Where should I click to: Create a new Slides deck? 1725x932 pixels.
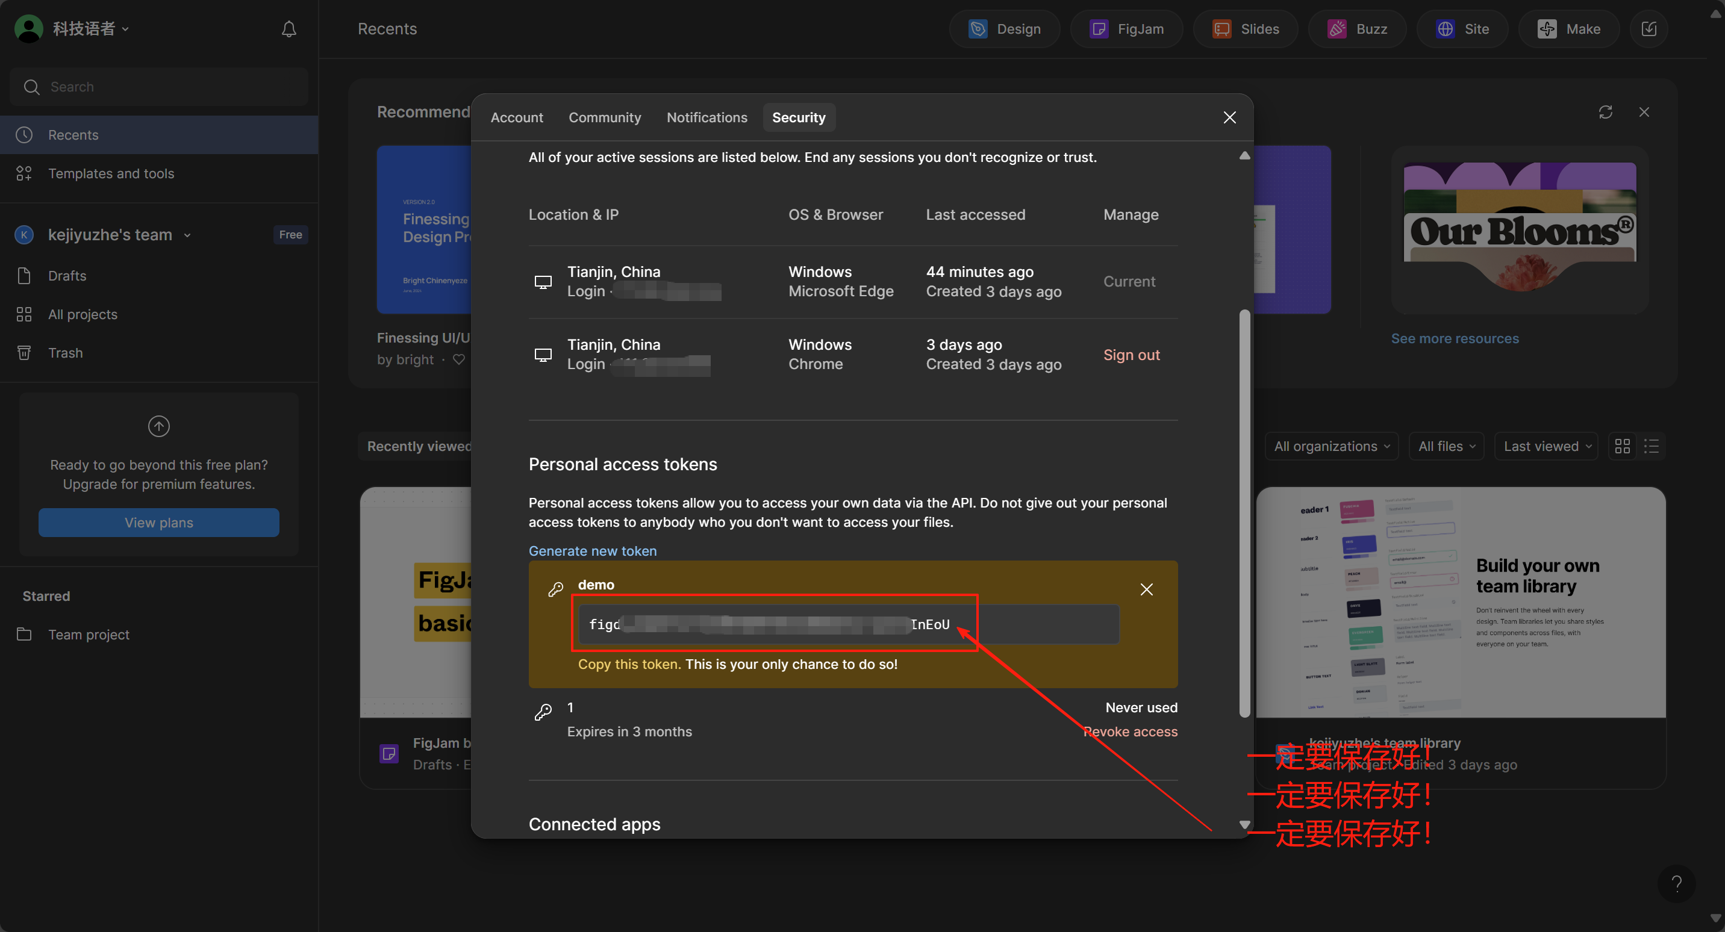[1246, 29]
